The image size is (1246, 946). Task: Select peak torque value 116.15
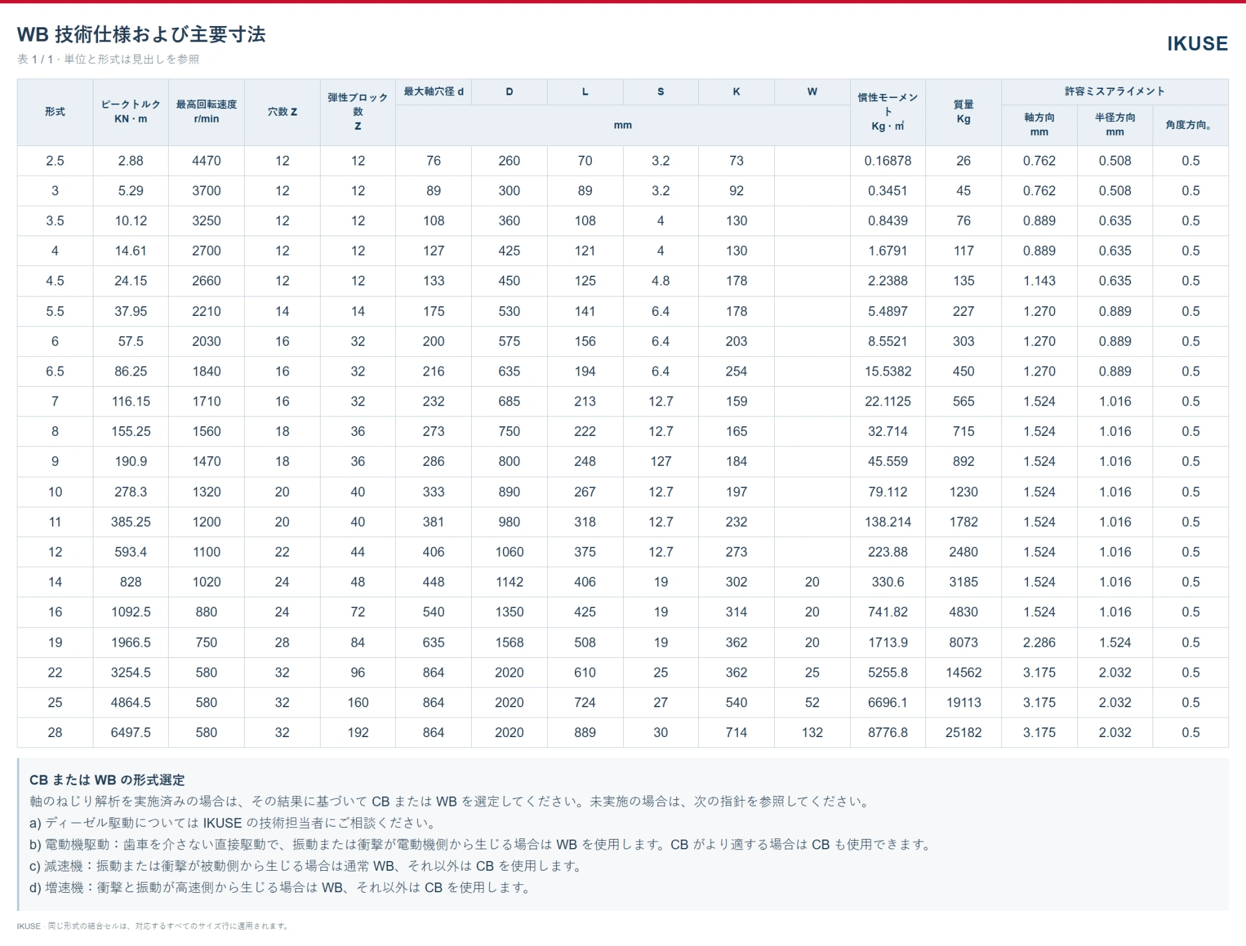131,402
